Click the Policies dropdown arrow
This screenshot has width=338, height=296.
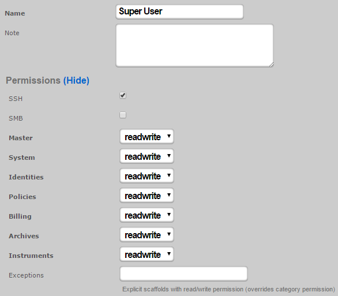(x=169, y=195)
